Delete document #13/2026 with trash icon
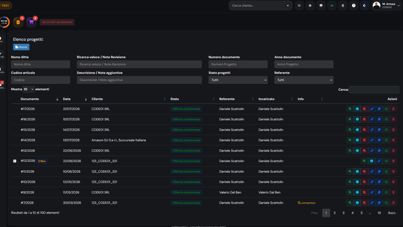This screenshot has width=403, height=227. pyautogui.click(x=393, y=150)
